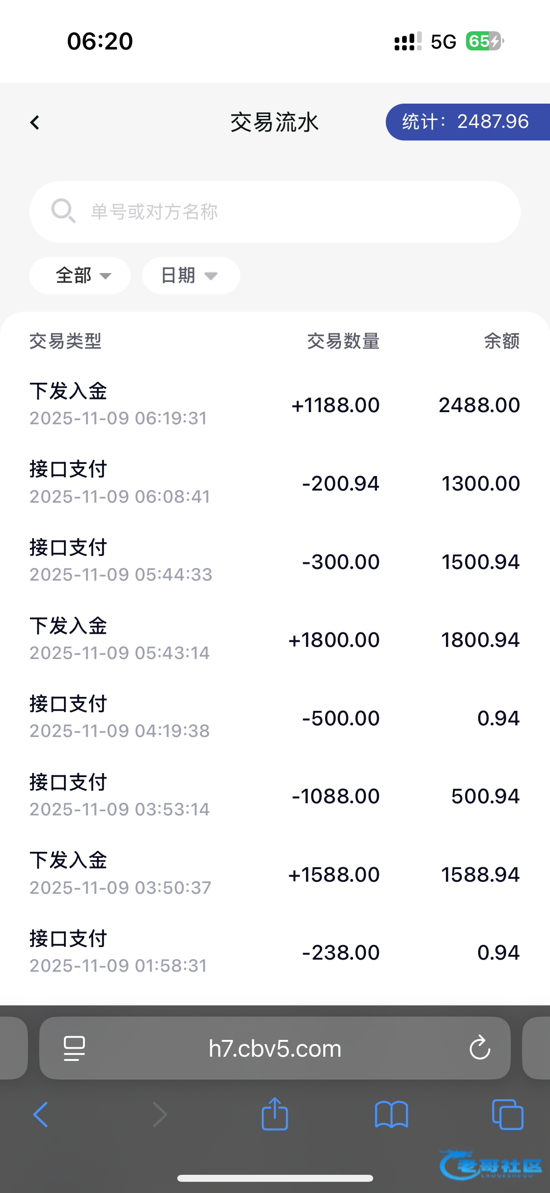The height and width of the screenshot is (1193, 550).
Task: Open Safari page settings icon
Action: coord(74,1048)
